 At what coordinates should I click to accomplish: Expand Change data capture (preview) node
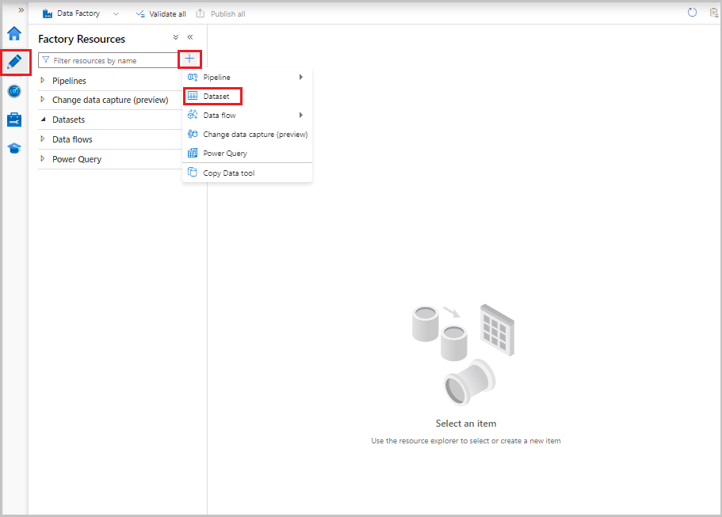(42, 99)
